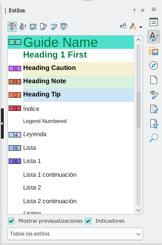
Task: Close the Estilos panel
Action: click(143, 10)
